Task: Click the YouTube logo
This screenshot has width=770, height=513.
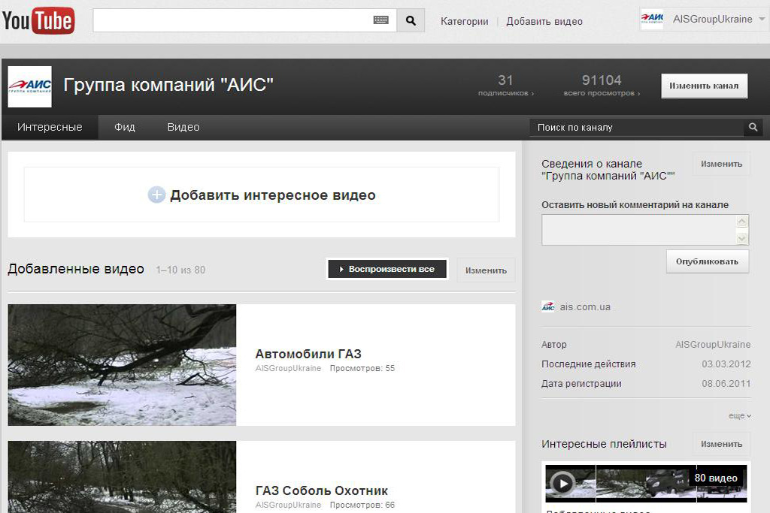Action: click(x=38, y=20)
